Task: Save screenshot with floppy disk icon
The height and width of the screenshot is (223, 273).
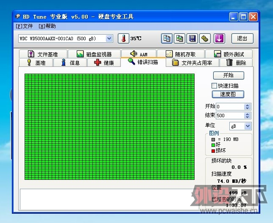Action: click(192, 39)
